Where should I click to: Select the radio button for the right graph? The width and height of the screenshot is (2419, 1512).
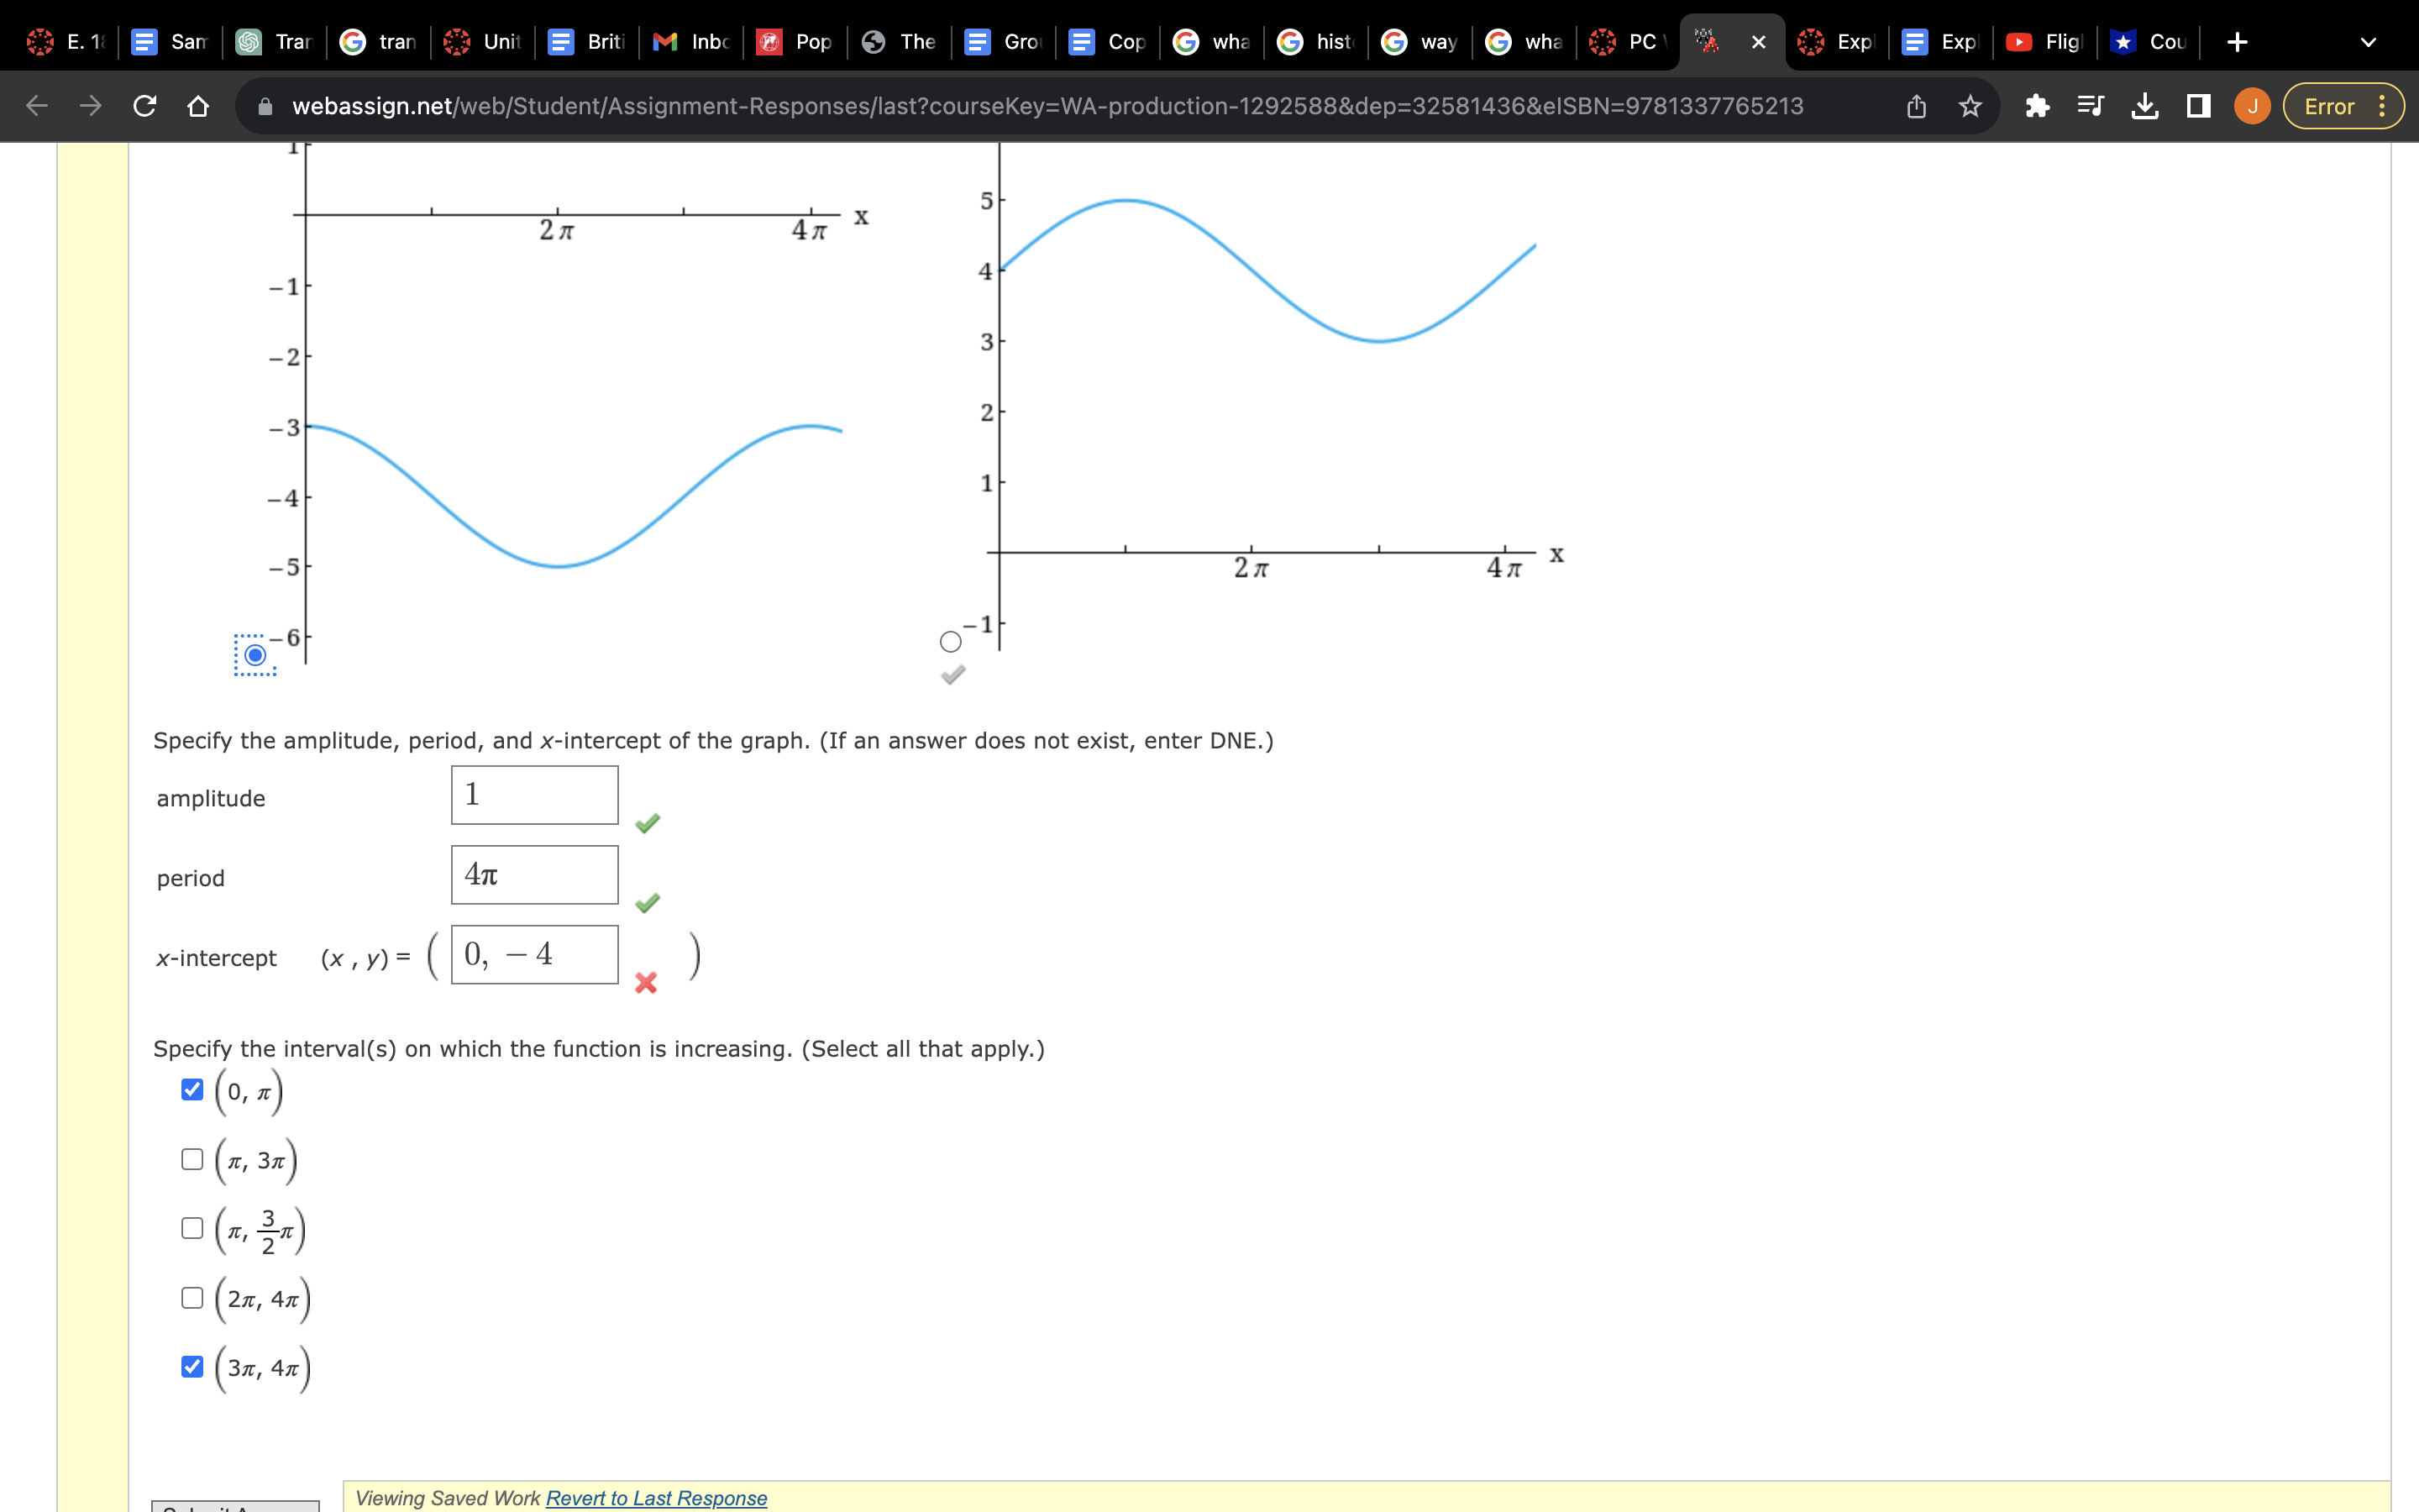(951, 642)
